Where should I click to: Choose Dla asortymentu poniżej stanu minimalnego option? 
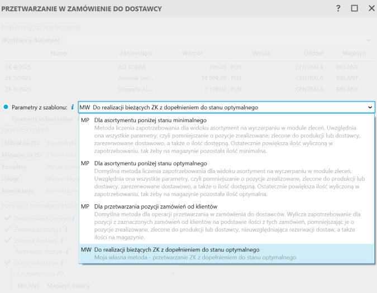151,120
